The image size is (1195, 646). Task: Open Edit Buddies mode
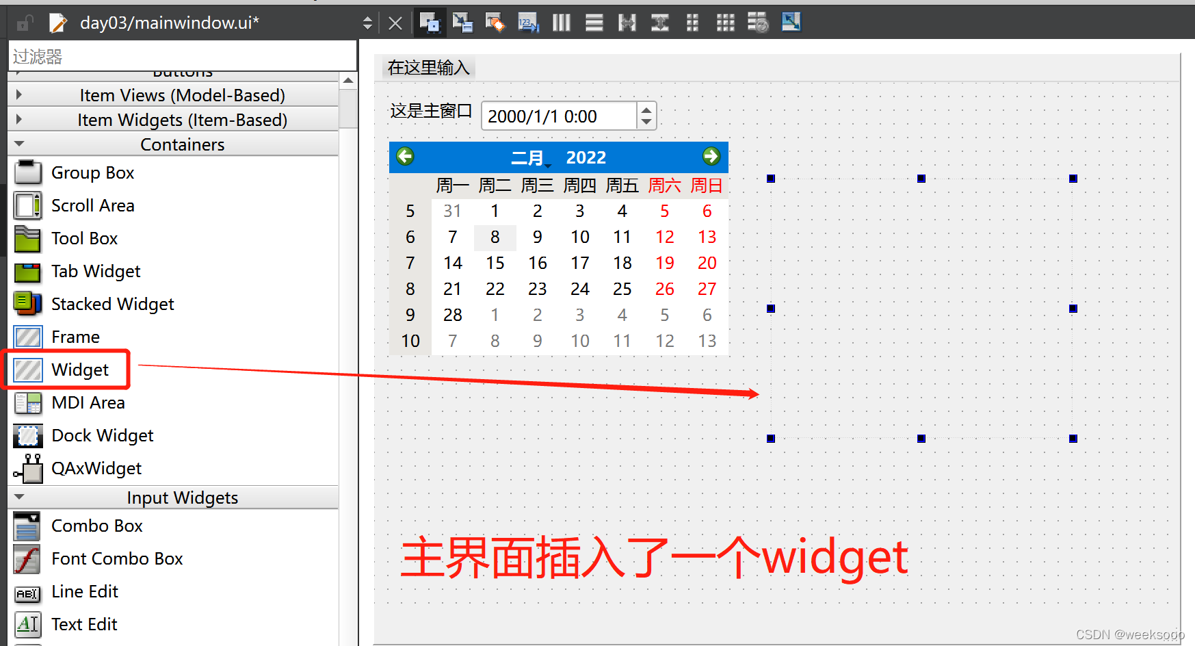[495, 22]
